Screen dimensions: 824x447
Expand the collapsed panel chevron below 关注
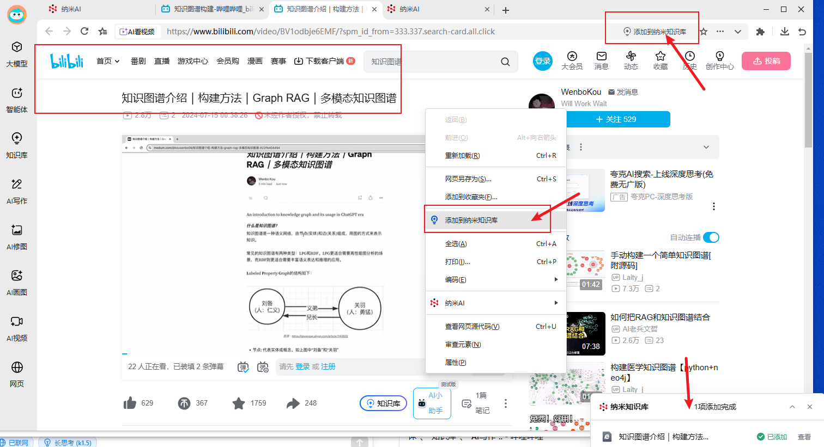point(706,147)
